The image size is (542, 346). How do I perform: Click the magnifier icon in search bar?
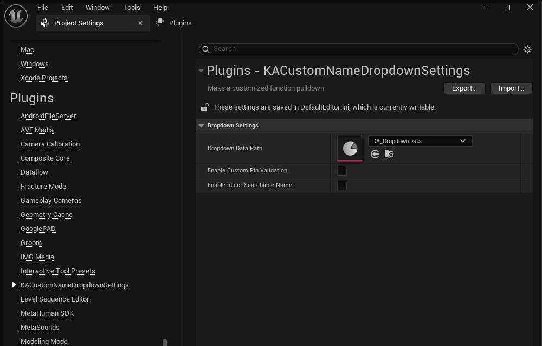[x=206, y=49]
